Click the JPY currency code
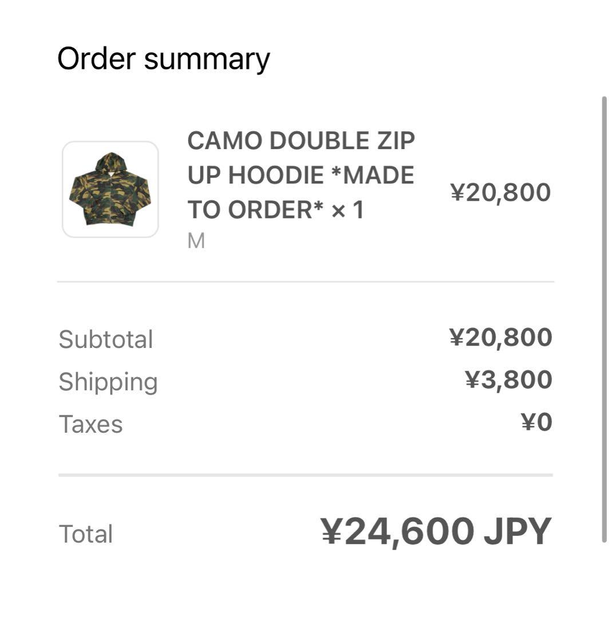 point(517,532)
